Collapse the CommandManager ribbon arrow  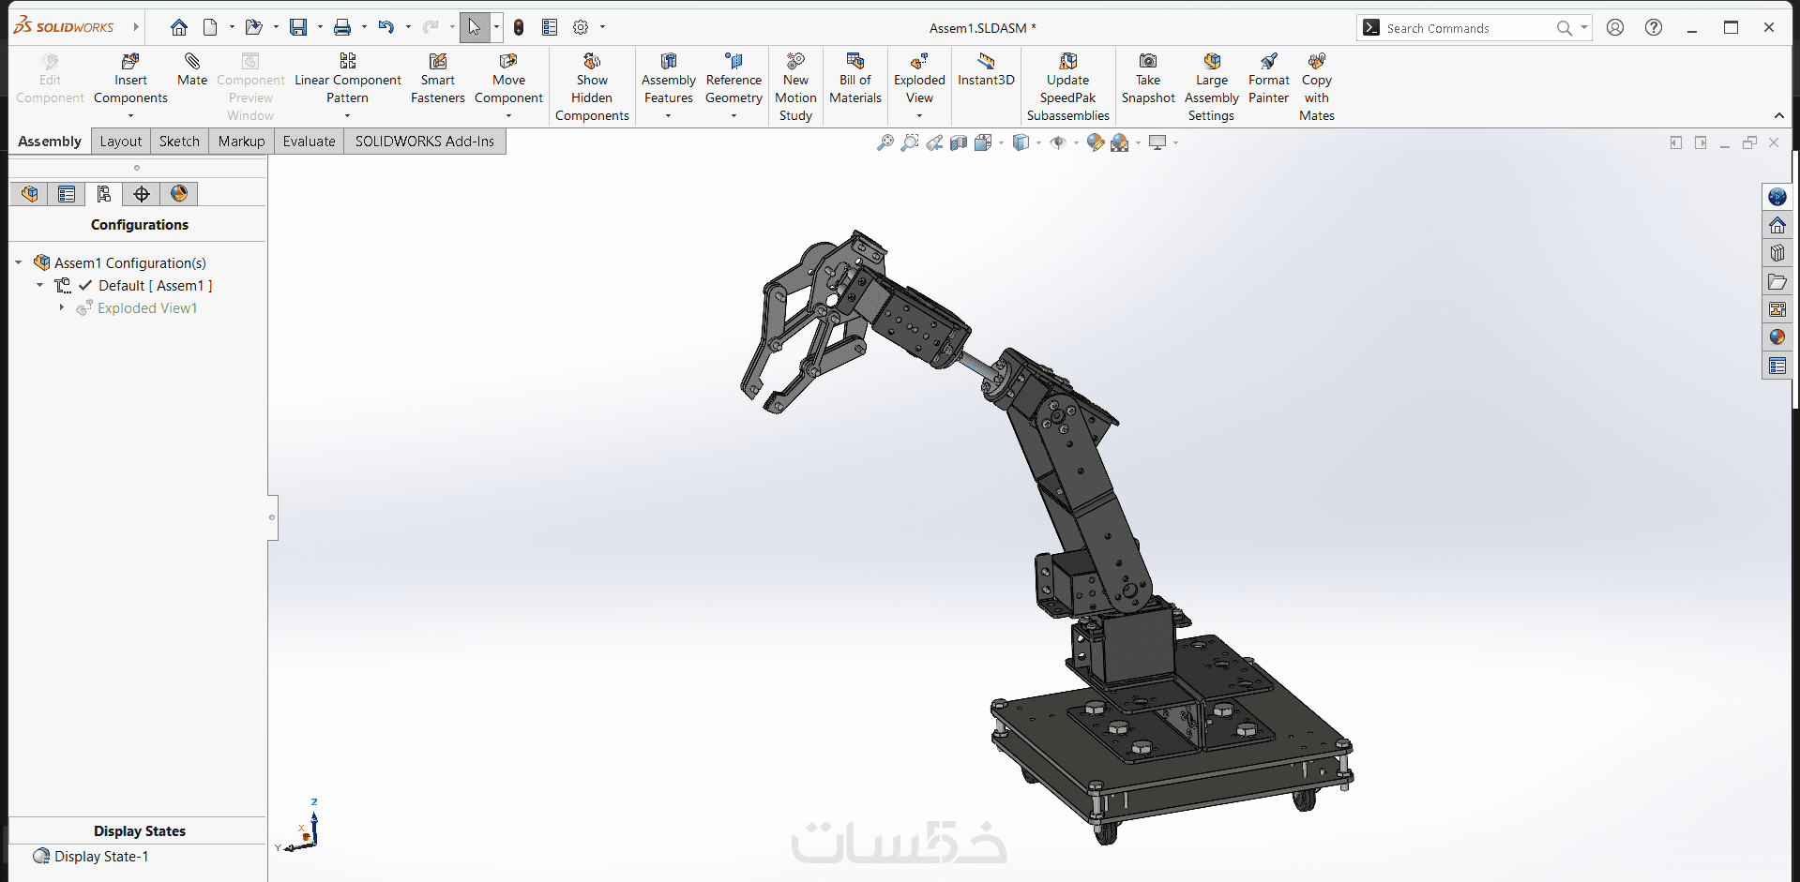coord(1778,115)
